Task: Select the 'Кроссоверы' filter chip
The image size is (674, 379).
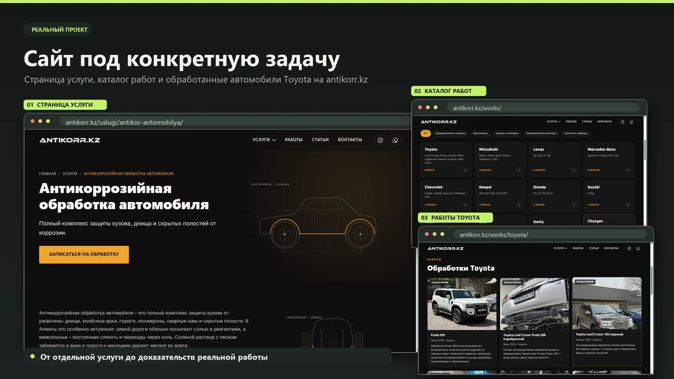Action: tap(480, 133)
